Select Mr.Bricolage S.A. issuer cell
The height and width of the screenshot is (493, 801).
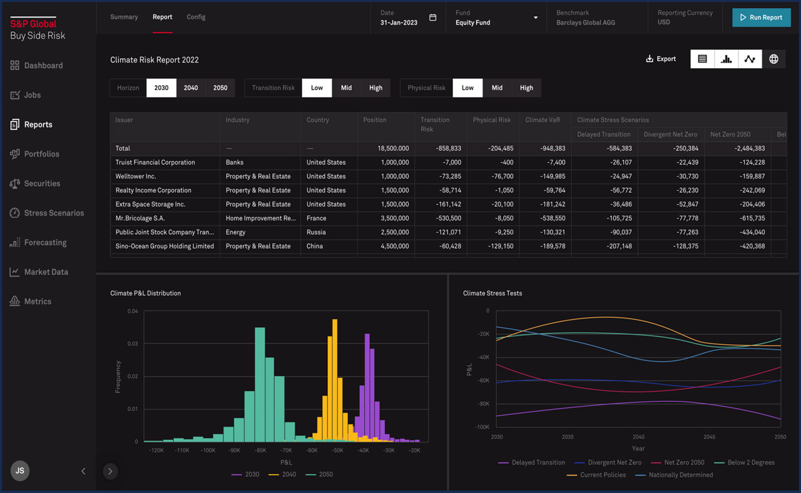165,218
